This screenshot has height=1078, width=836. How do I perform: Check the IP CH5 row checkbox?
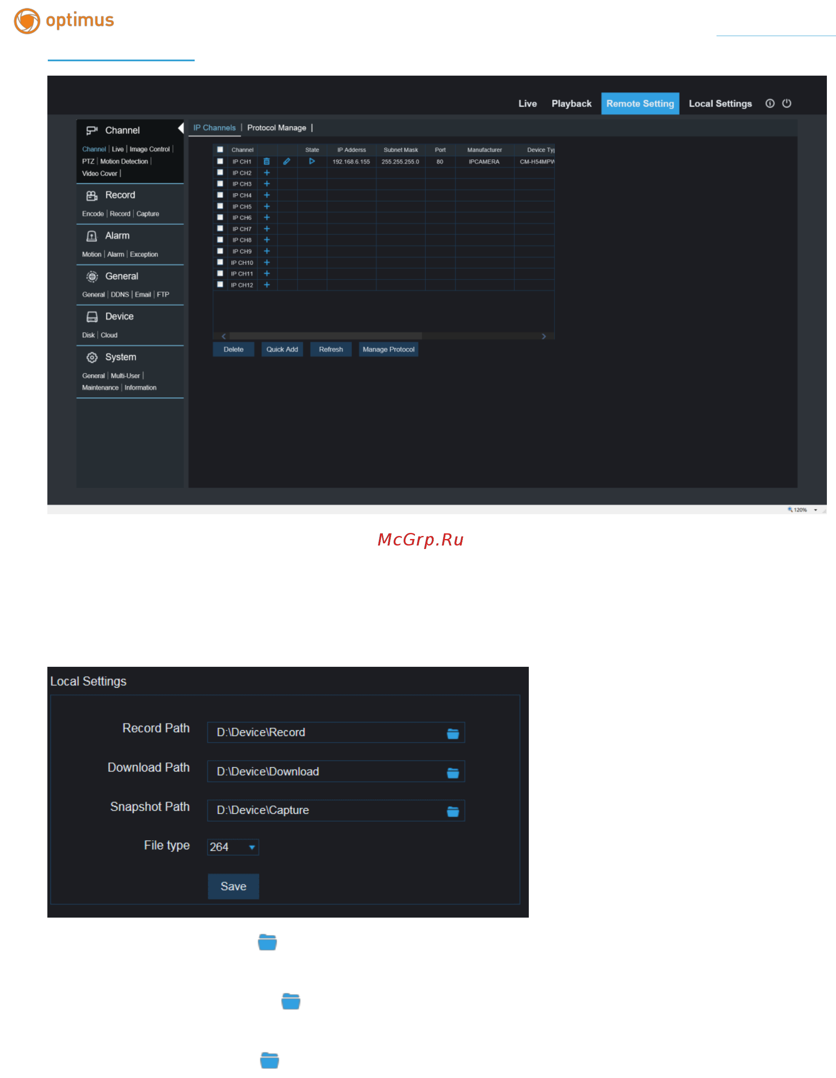[x=220, y=206]
